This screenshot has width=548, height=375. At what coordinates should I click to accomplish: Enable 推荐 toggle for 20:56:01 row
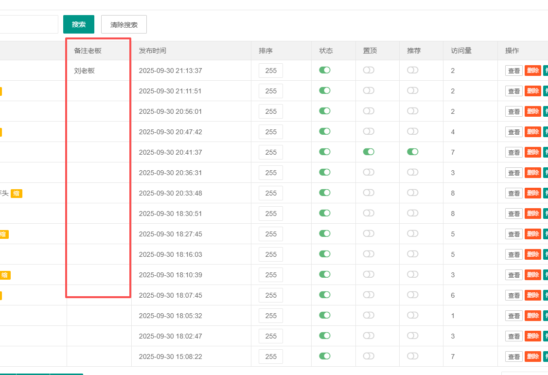412,111
